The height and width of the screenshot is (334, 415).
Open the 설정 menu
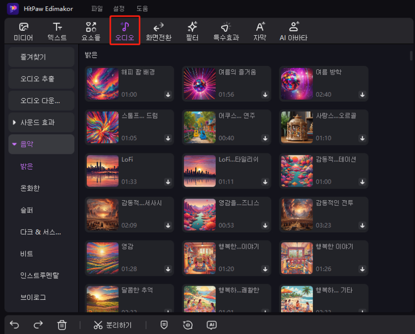[119, 9]
